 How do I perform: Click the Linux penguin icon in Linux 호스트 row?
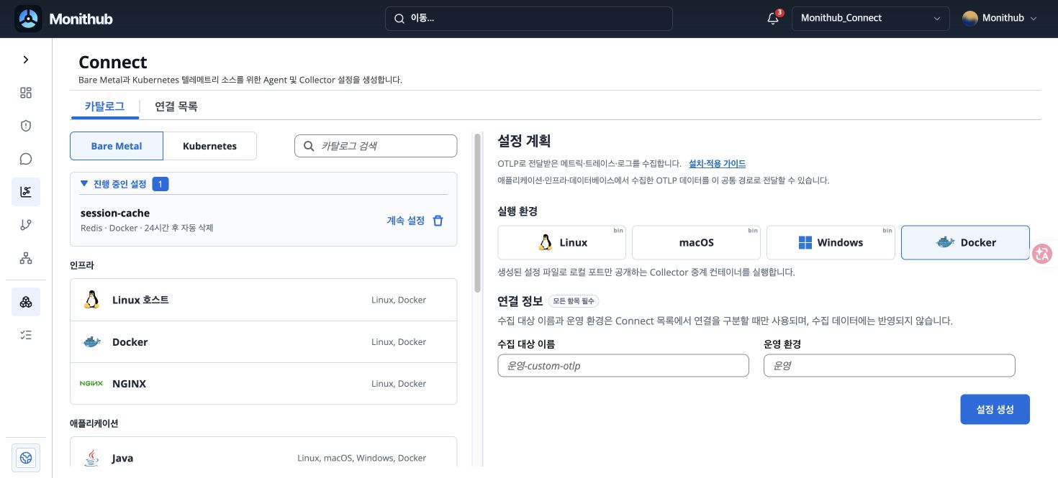(91, 300)
